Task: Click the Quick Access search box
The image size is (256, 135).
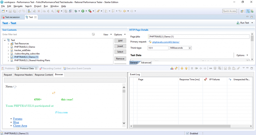Action: pos(229,11)
